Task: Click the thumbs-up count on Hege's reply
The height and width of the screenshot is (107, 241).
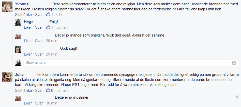Action: point(52,27)
